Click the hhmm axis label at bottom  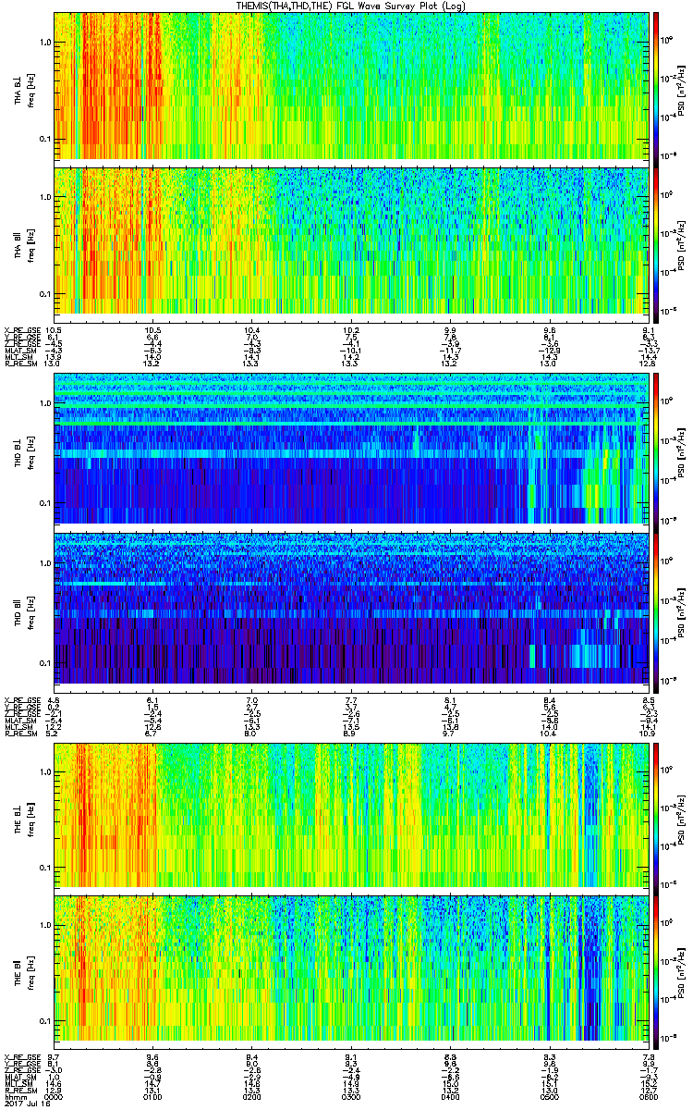tap(14, 1097)
